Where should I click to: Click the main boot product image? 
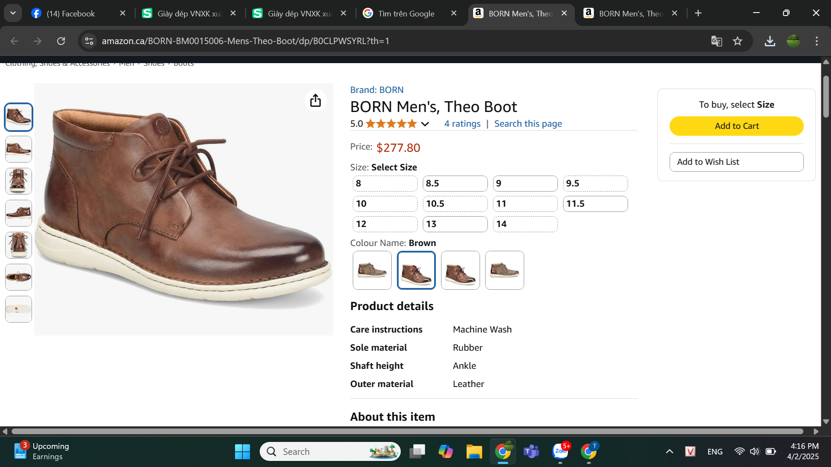[184, 209]
